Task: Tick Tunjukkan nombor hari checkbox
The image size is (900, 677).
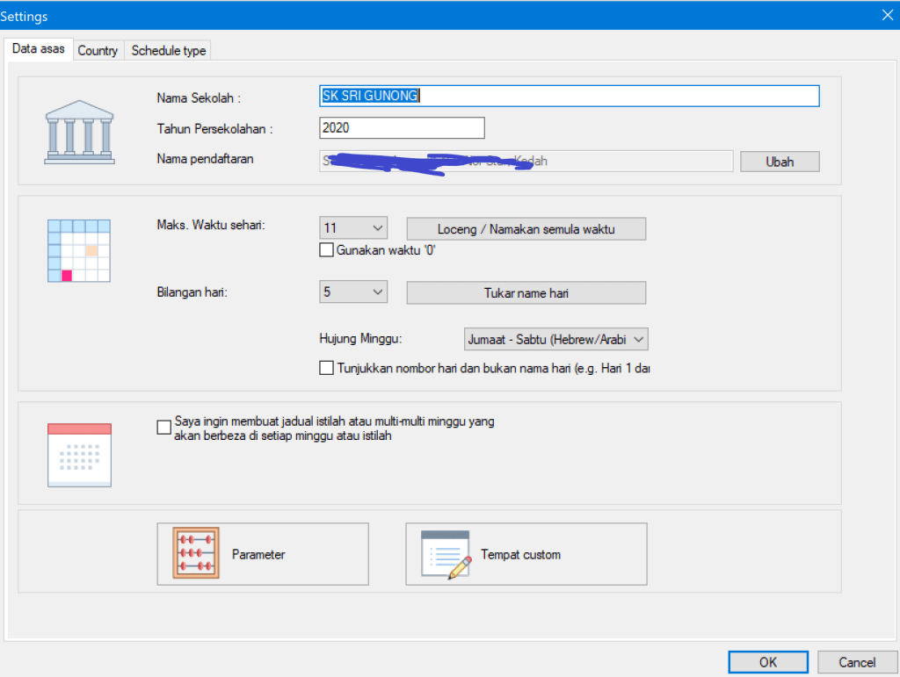Action: pyautogui.click(x=327, y=368)
